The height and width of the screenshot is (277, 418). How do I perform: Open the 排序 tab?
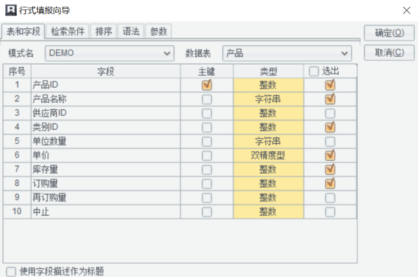pos(103,32)
